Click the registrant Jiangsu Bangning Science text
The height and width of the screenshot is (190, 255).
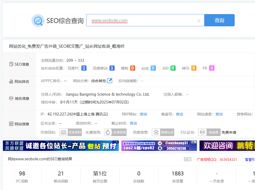click(x=107, y=94)
